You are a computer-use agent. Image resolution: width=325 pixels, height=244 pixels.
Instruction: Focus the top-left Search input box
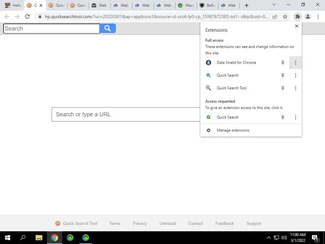(51, 28)
